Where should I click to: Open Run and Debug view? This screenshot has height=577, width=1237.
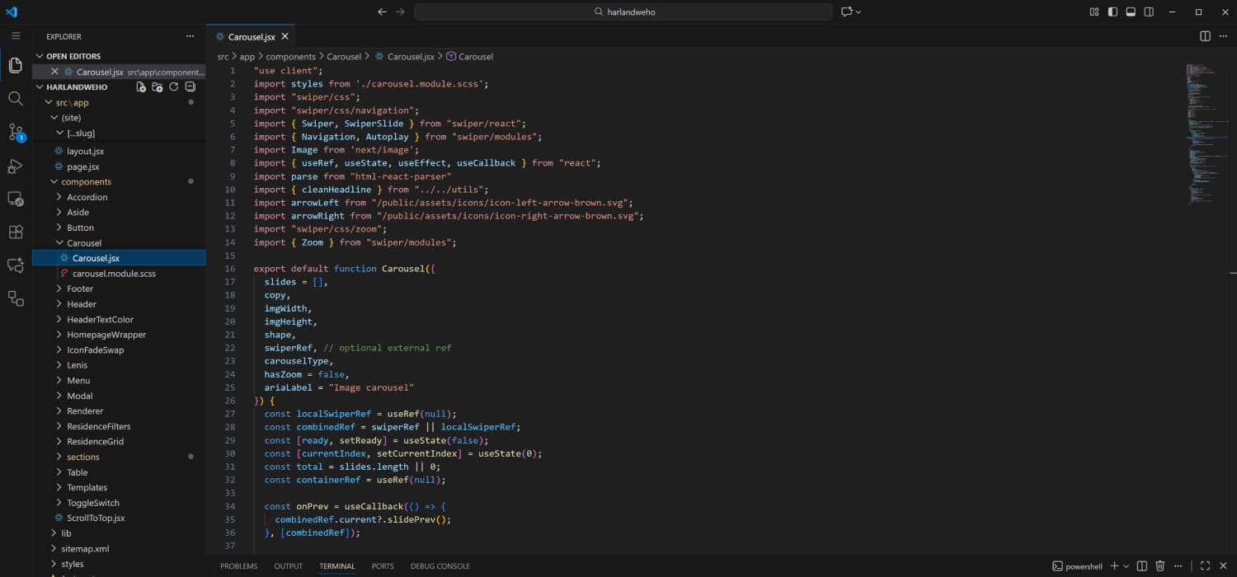click(x=16, y=166)
